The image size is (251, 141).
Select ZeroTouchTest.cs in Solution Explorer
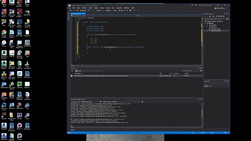[x=216, y=31]
